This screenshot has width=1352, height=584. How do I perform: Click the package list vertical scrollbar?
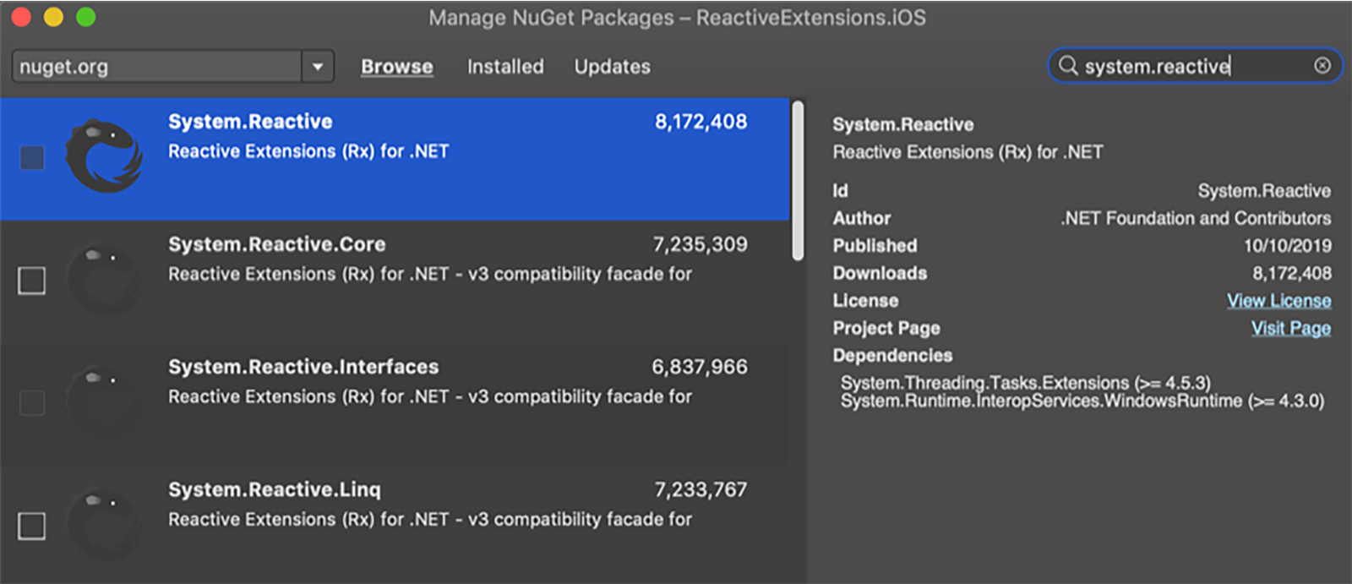pyautogui.click(x=798, y=182)
